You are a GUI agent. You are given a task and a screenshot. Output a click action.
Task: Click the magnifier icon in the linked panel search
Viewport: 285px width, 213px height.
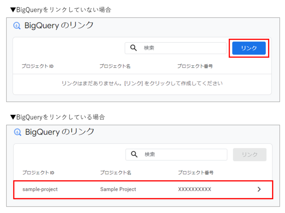click(134, 154)
